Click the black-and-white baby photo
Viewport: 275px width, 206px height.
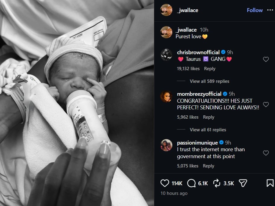(77, 103)
